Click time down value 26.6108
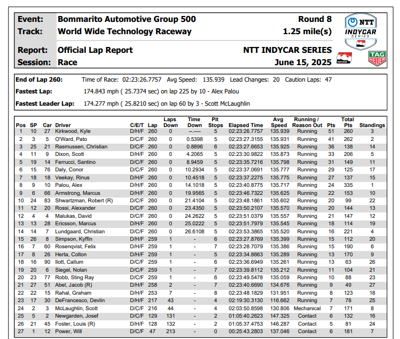 pyautogui.click(x=194, y=232)
